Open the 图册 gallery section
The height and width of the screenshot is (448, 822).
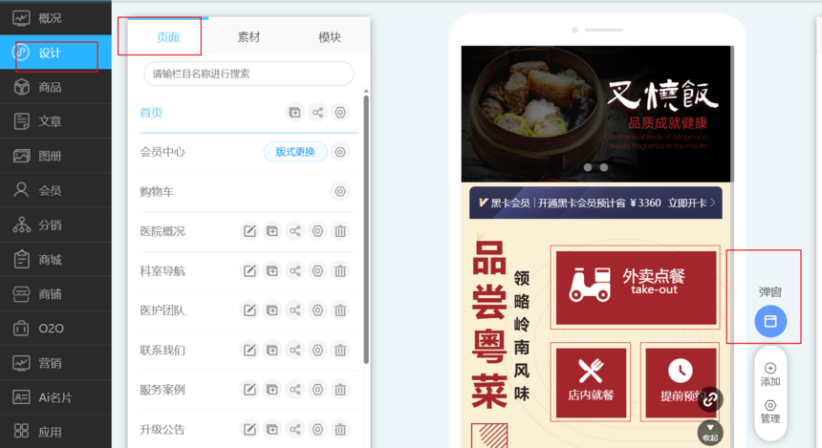tap(55, 156)
